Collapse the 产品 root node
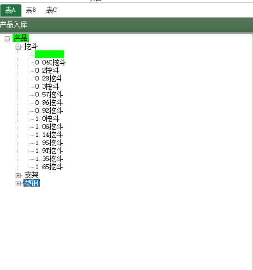The width and height of the screenshot is (253, 270). click(7, 39)
